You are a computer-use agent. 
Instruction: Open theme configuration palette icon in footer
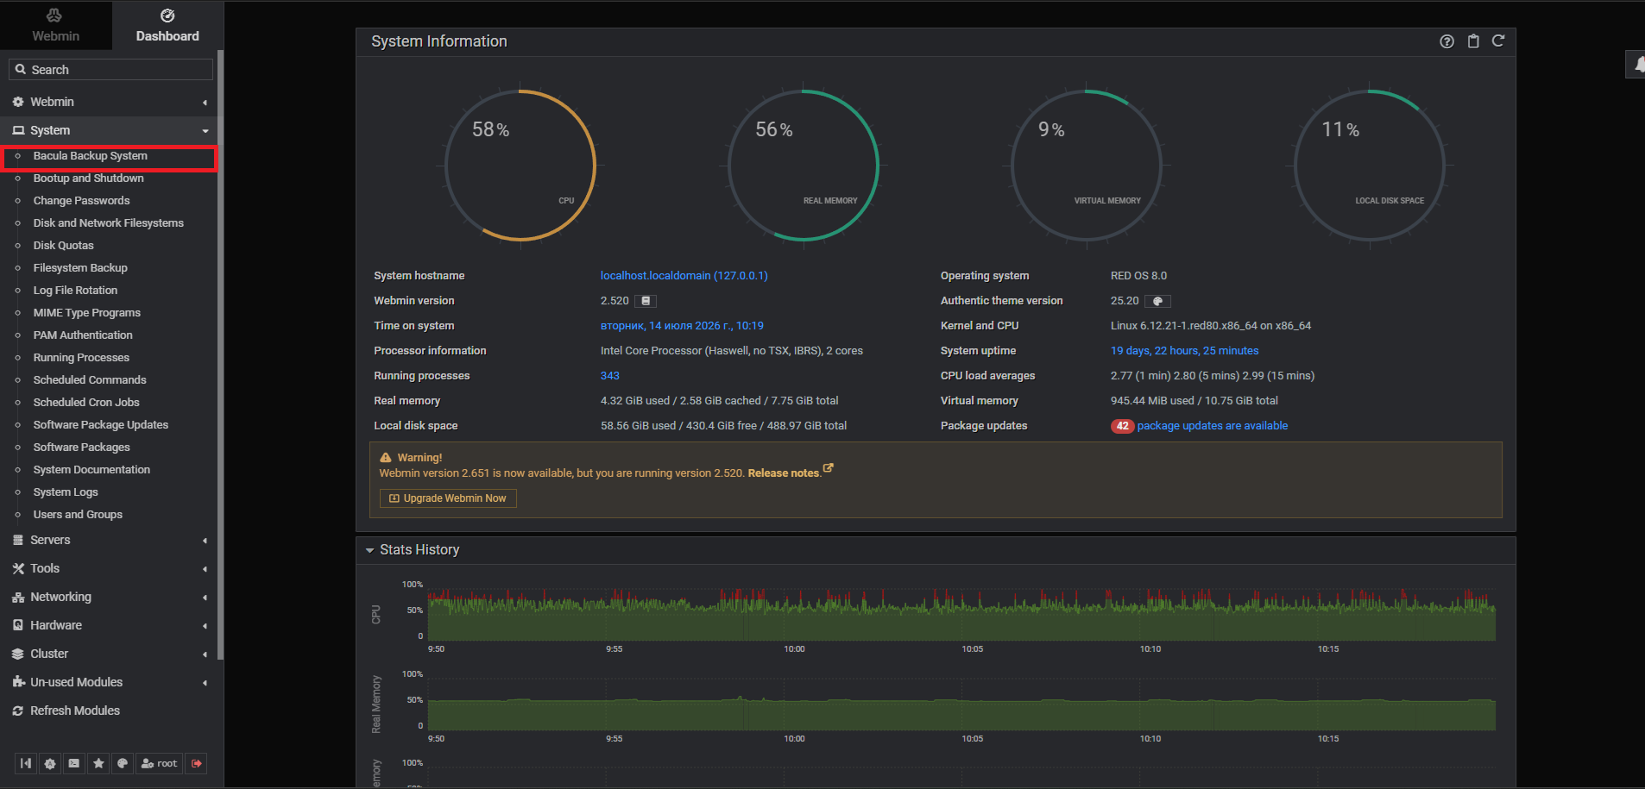click(x=123, y=763)
